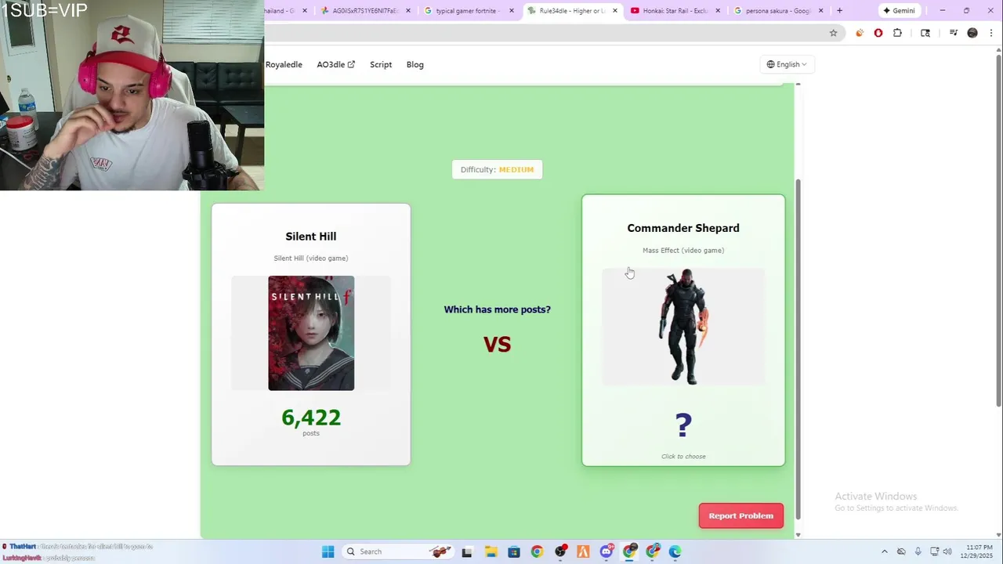Screen dimensions: 1003x564
Task: Open the Gemini button
Action: coord(899,10)
